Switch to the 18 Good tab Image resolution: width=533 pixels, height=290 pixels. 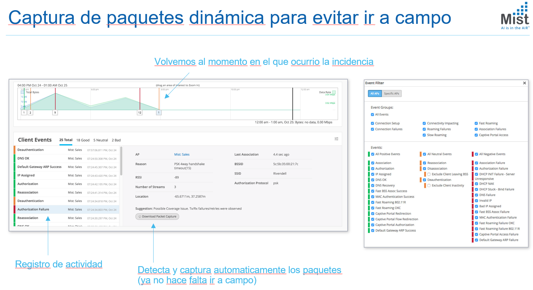[83, 140]
